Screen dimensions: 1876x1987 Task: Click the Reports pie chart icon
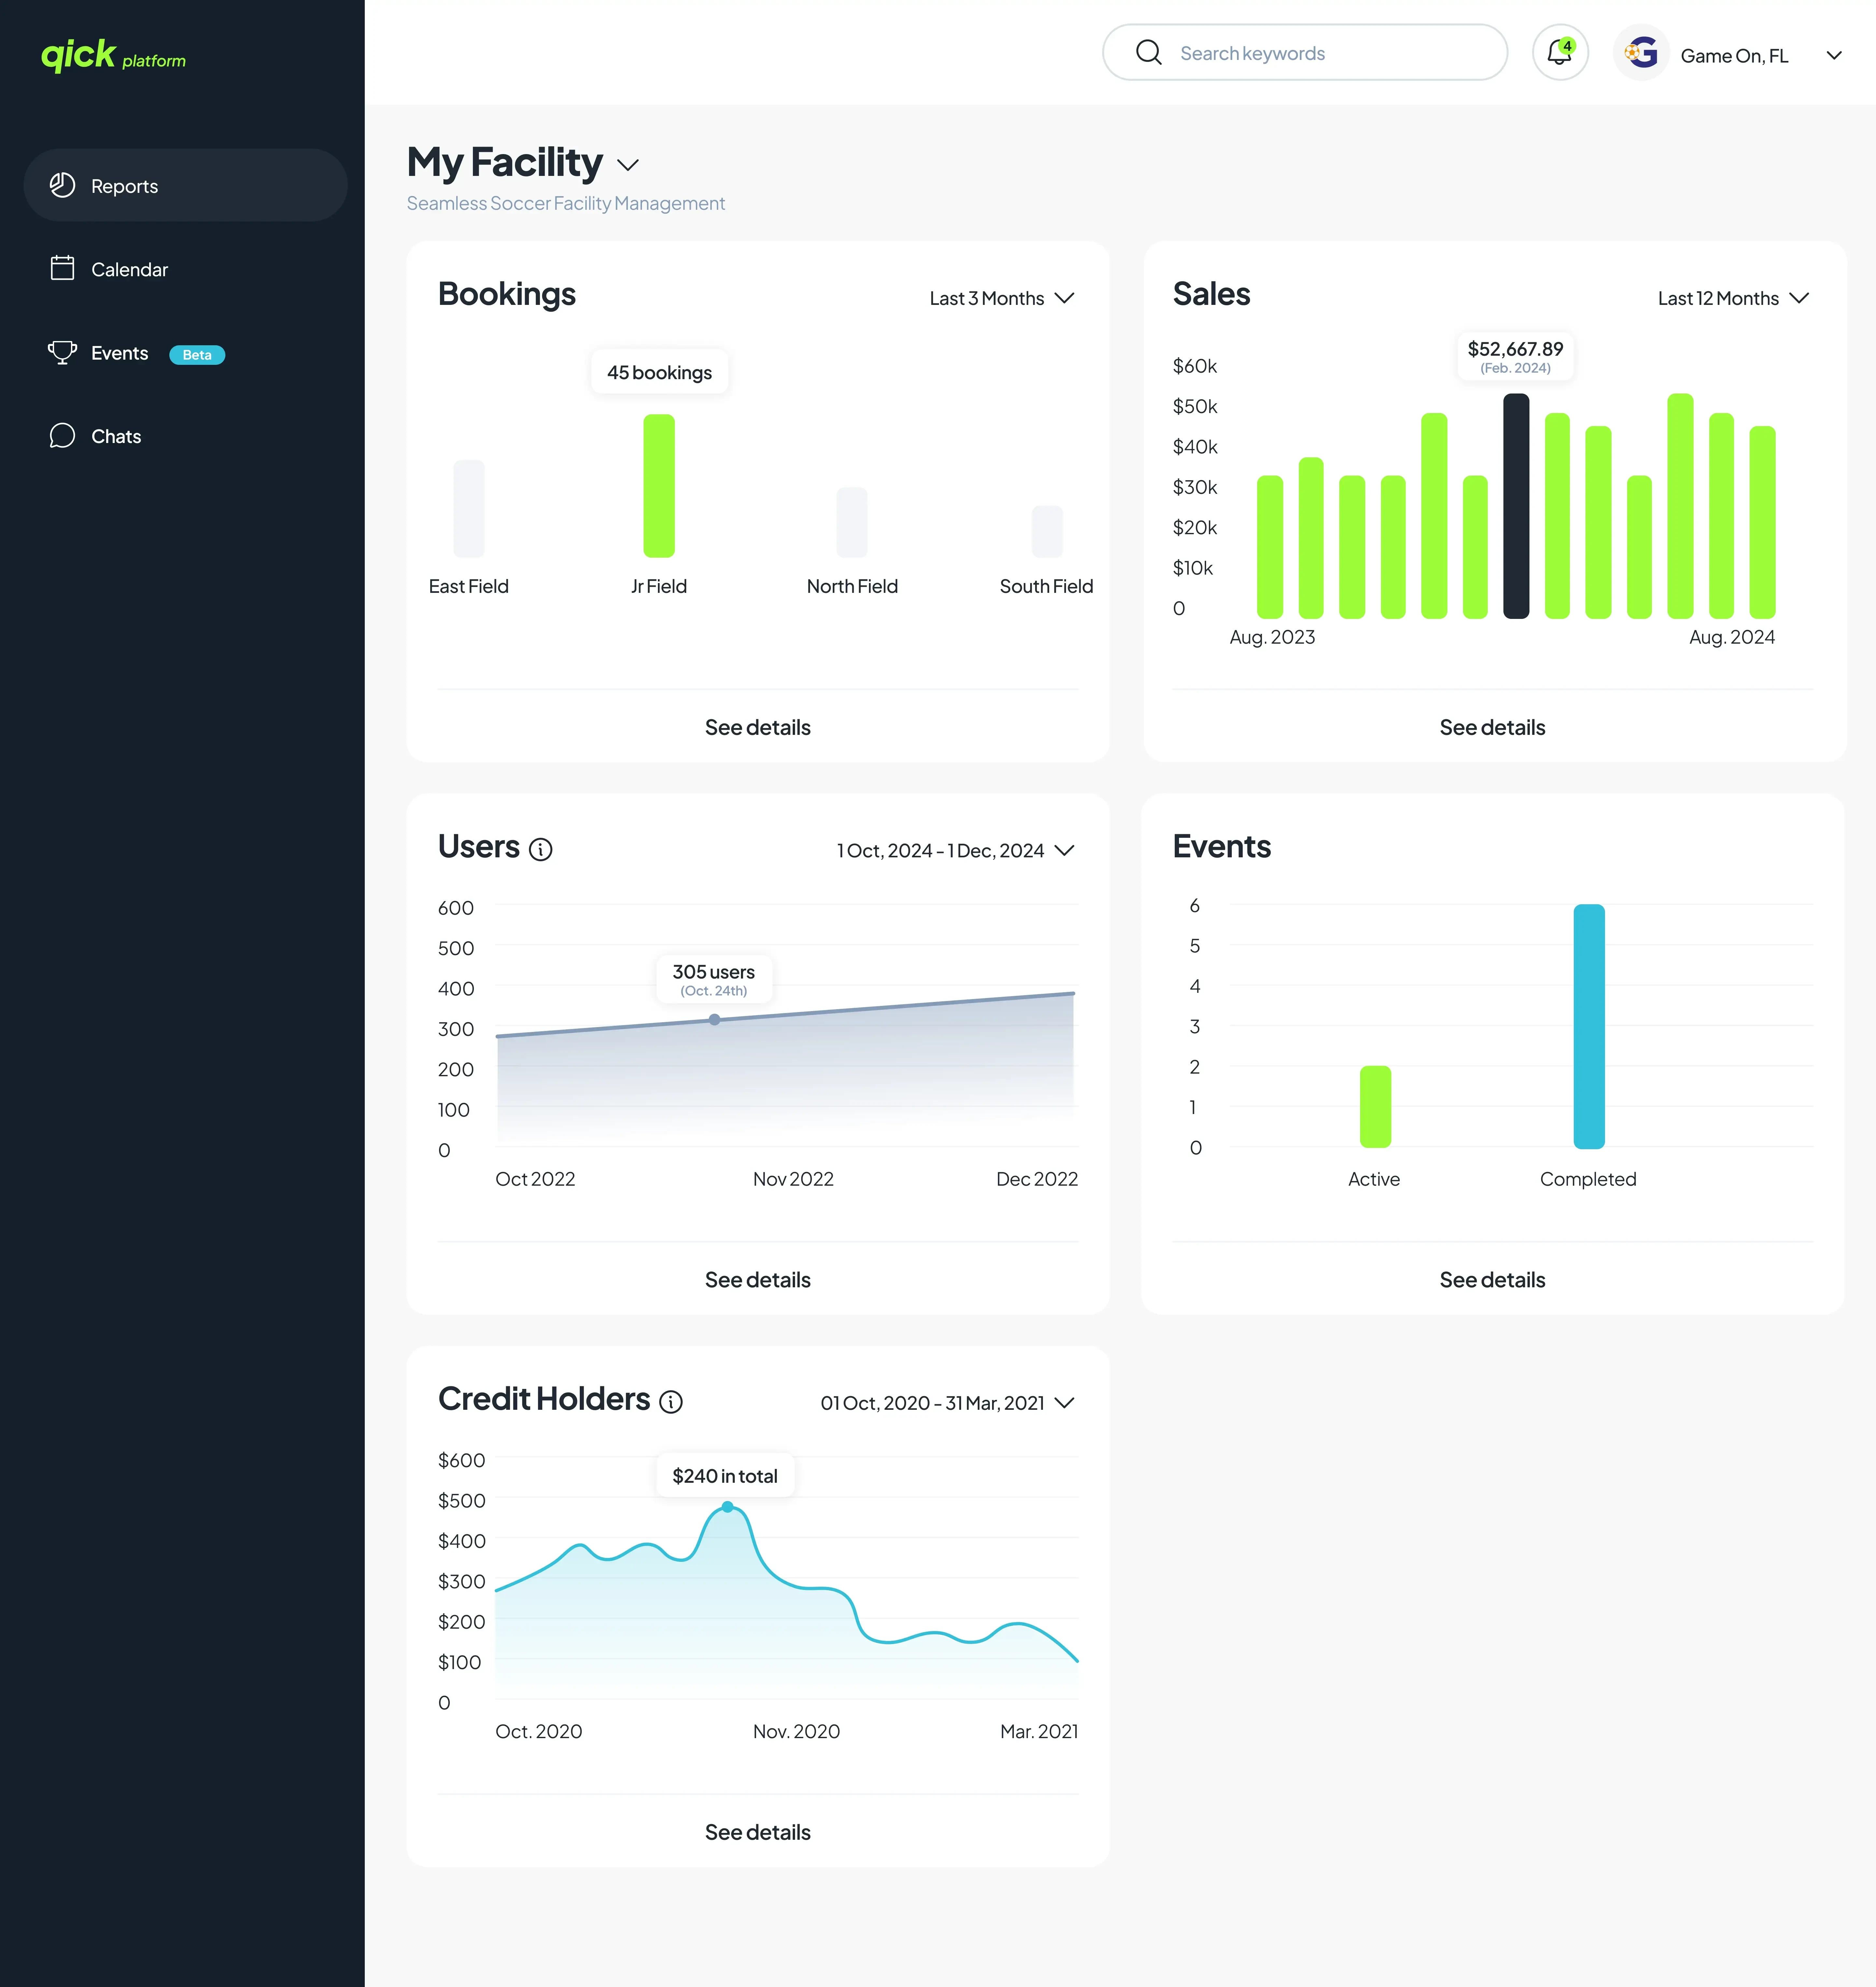tap(62, 185)
